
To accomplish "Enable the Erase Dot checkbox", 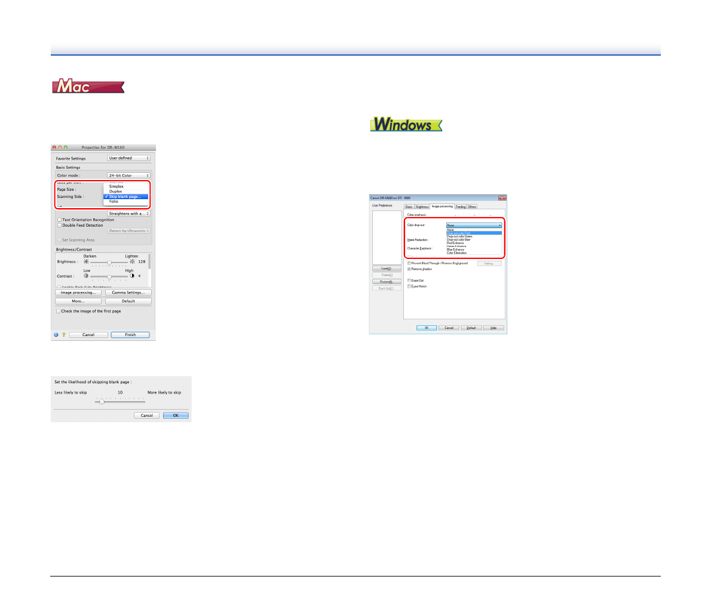I will point(409,280).
